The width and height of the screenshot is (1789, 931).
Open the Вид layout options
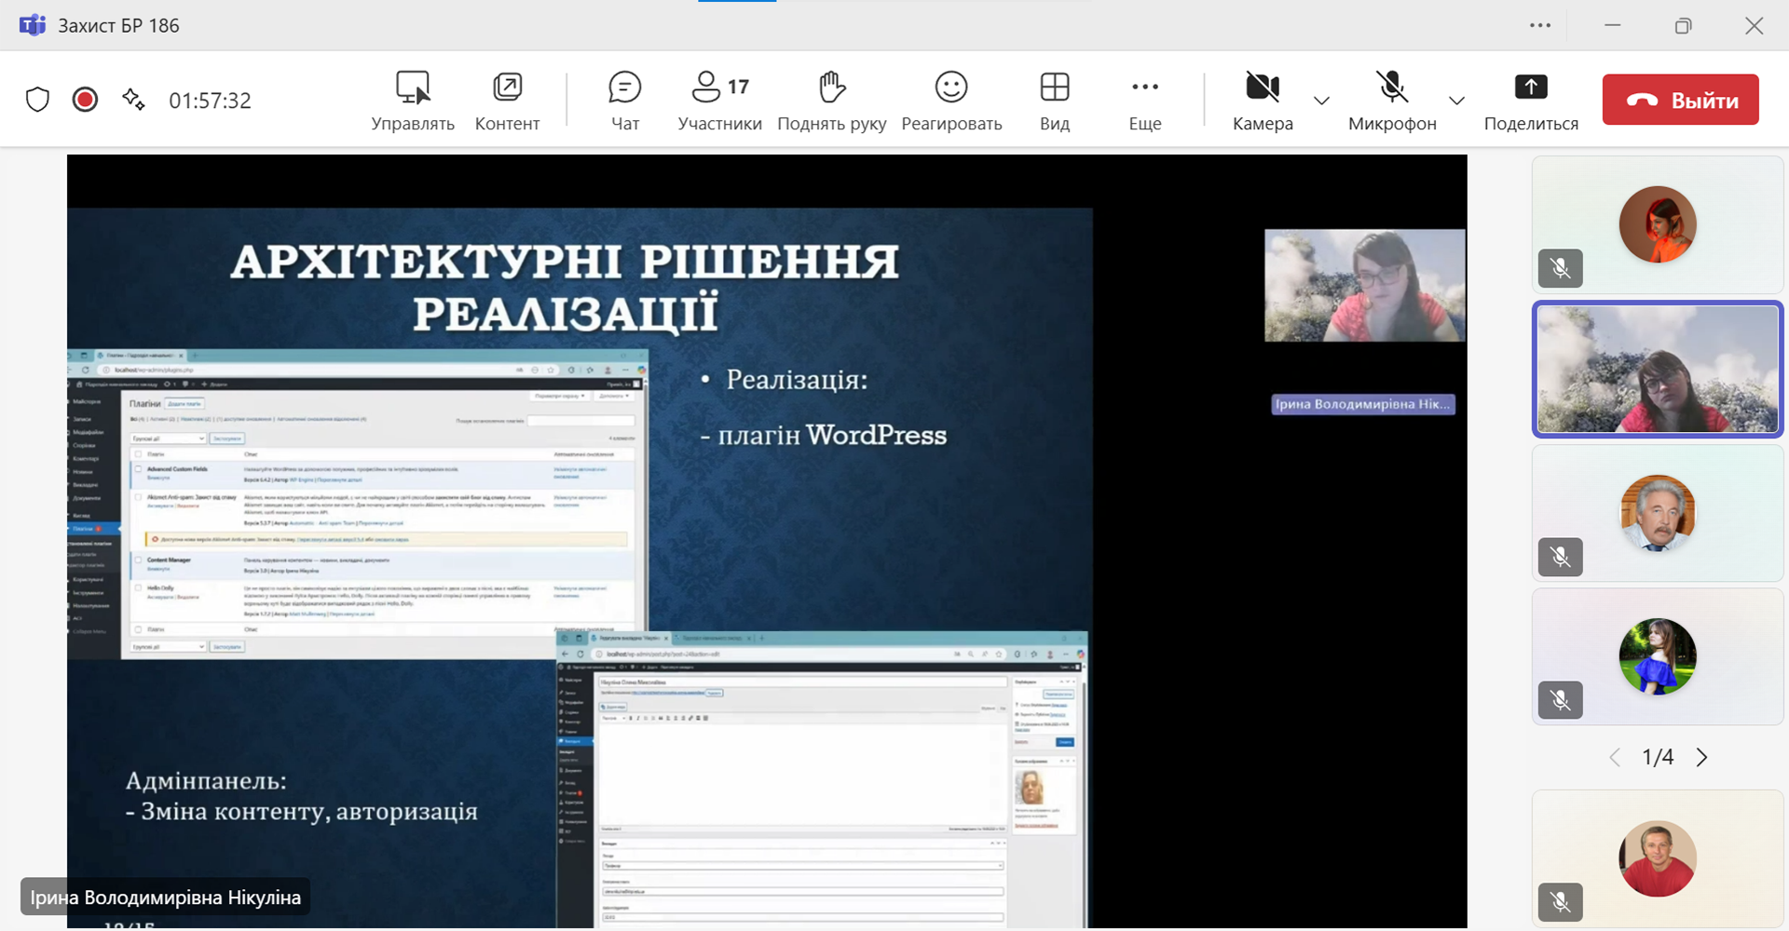(x=1054, y=101)
